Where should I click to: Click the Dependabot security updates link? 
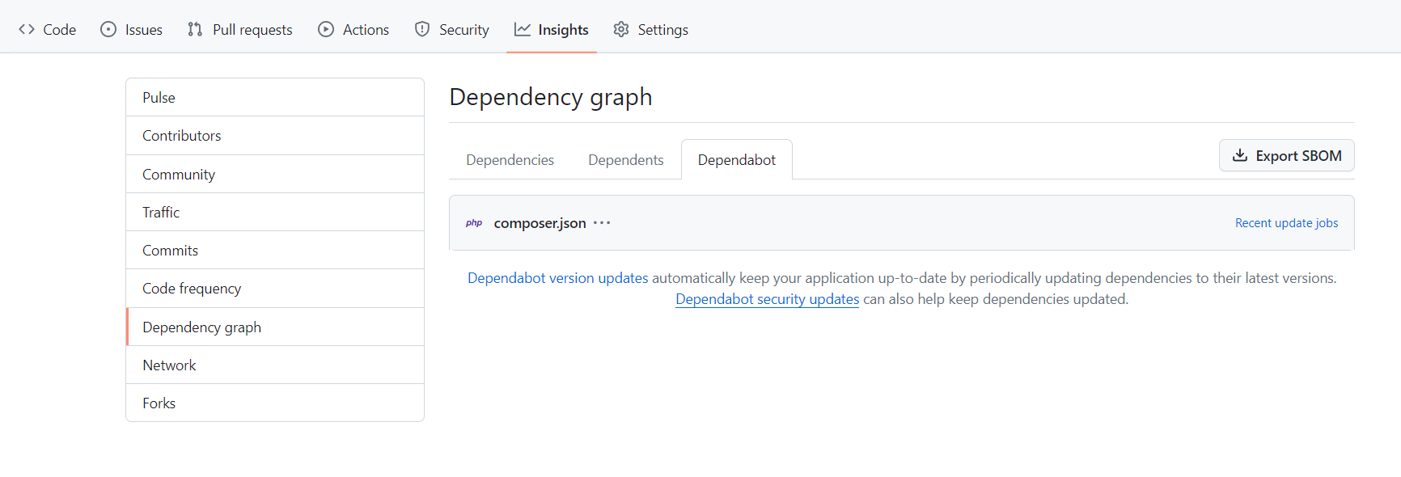point(767,298)
